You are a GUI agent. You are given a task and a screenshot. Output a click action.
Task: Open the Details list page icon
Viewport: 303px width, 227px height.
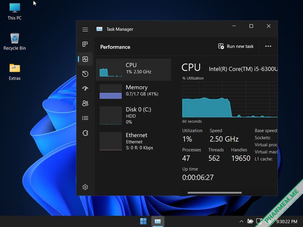coord(85,118)
